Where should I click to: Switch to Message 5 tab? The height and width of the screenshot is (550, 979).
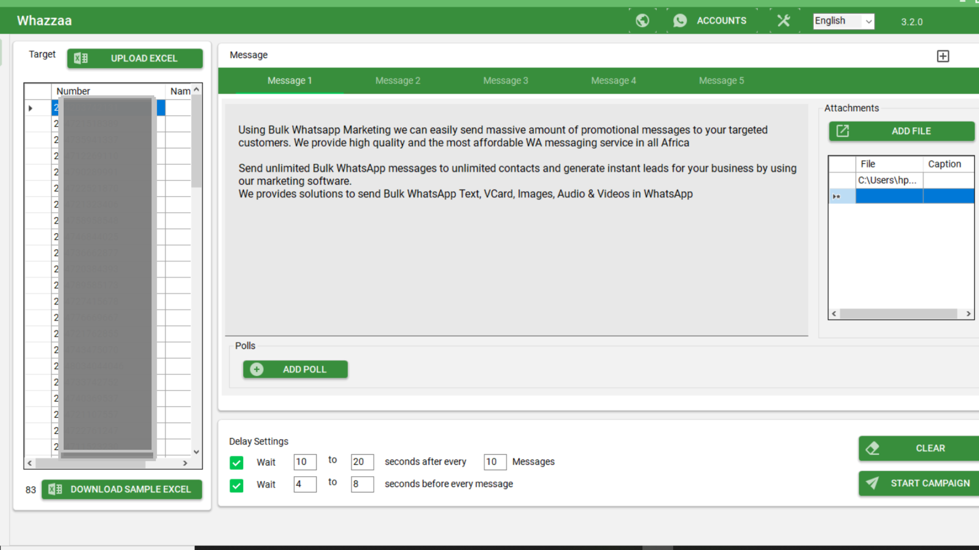[721, 81]
